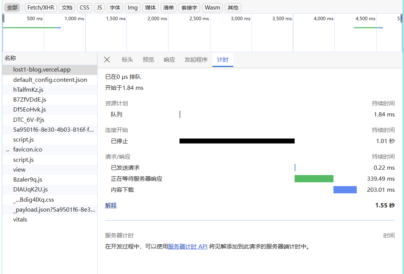
Task: Open the 预览 tab
Action: [x=148, y=60]
